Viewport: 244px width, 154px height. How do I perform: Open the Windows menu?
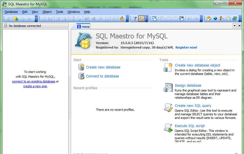(73, 12)
